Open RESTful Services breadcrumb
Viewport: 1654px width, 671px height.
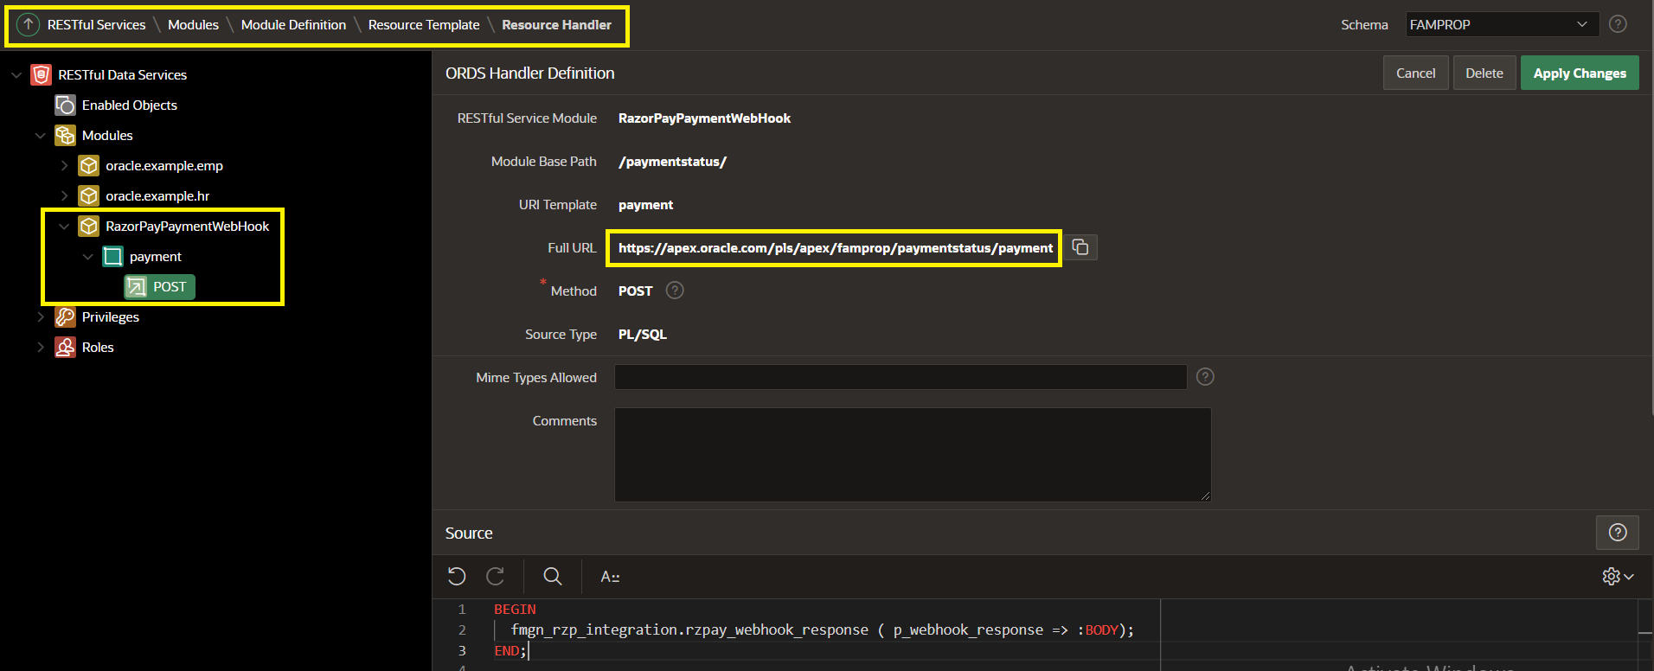[x=96, y=25]
